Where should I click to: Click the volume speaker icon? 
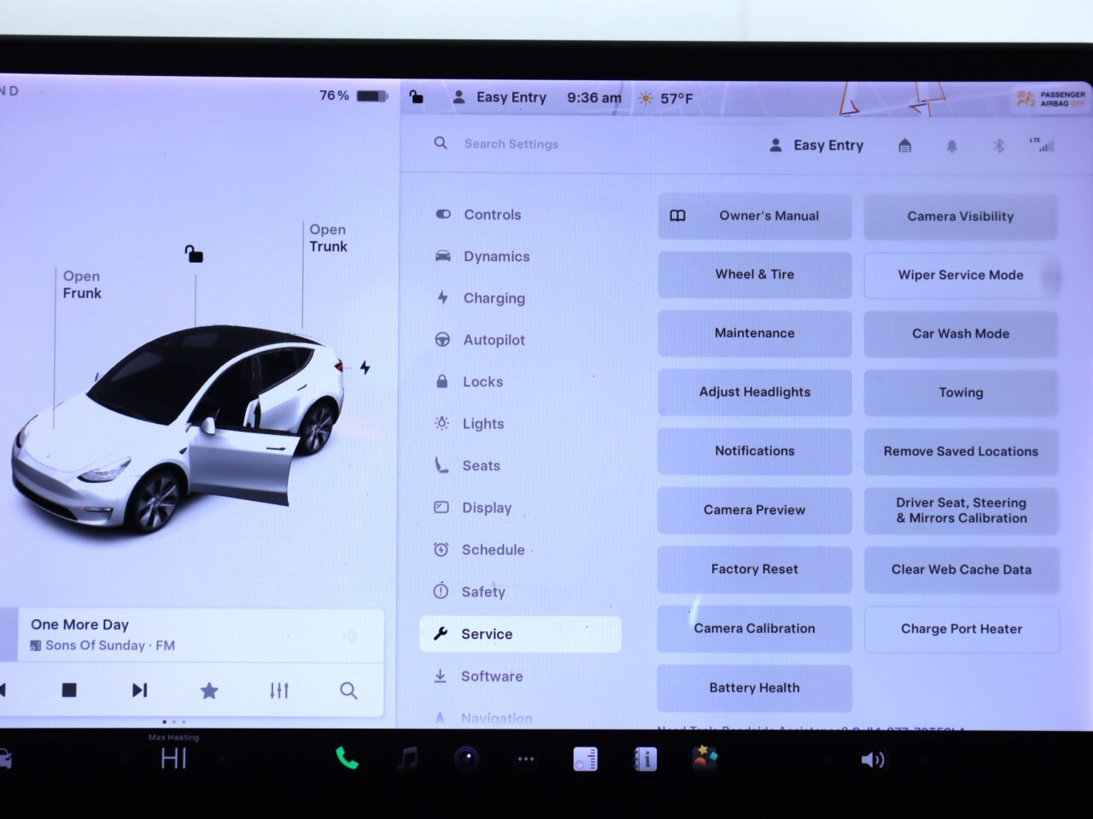[872, 759]
